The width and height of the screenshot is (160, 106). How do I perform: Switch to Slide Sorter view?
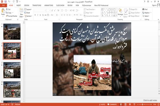[x=126, y=104]
